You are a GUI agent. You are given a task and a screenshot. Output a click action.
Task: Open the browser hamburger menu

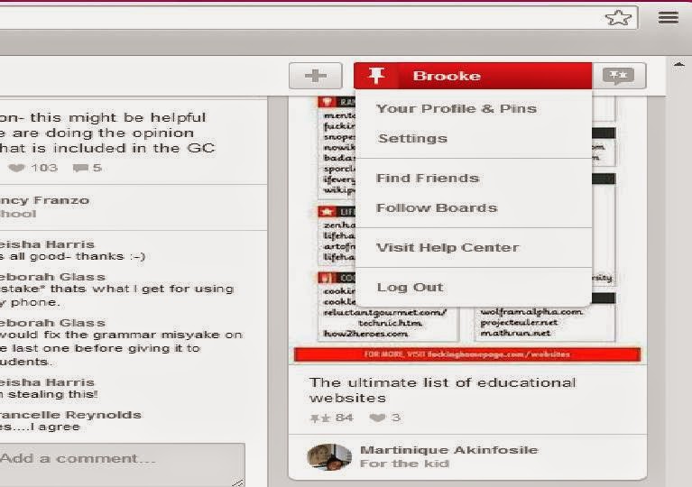669,18
